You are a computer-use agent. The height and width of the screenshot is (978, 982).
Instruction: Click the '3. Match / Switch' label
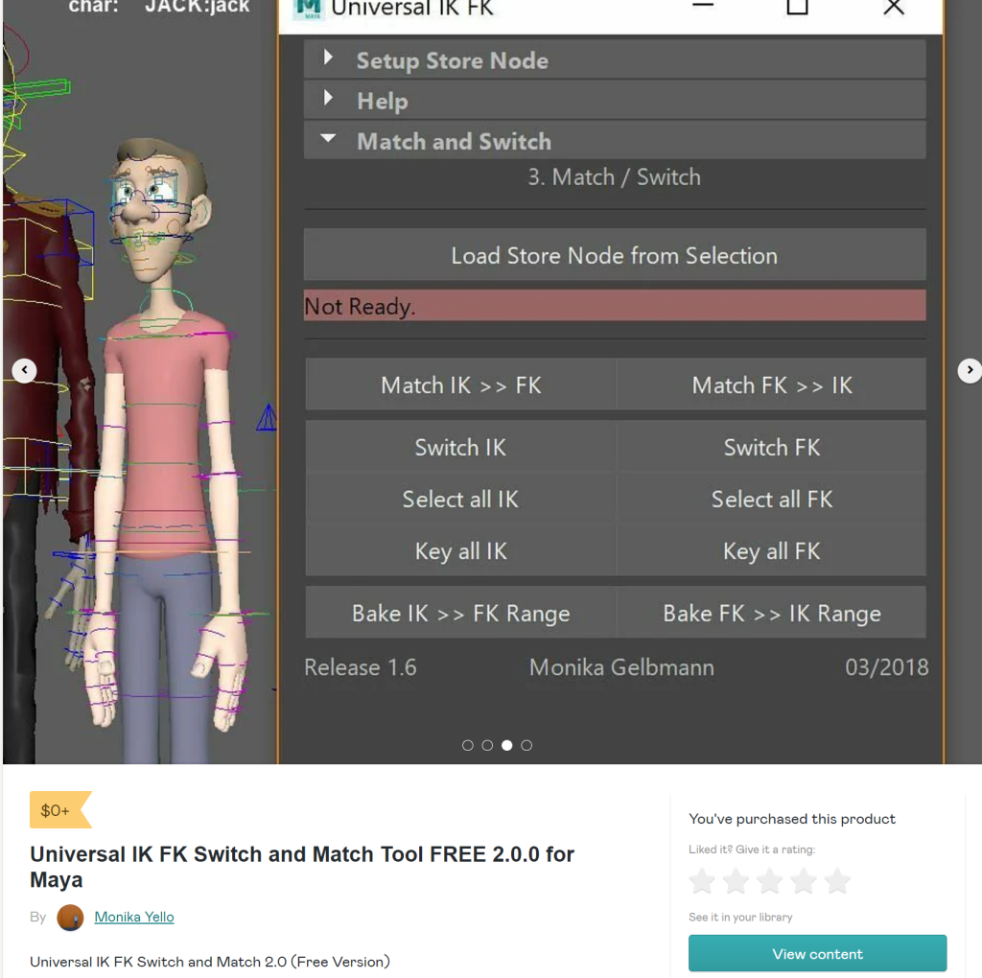tap(614, 177)
